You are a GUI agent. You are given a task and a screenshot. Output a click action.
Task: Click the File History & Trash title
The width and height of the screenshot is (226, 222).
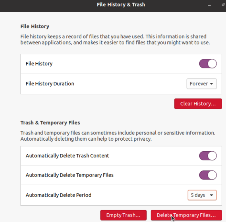[x=121, y=5]
